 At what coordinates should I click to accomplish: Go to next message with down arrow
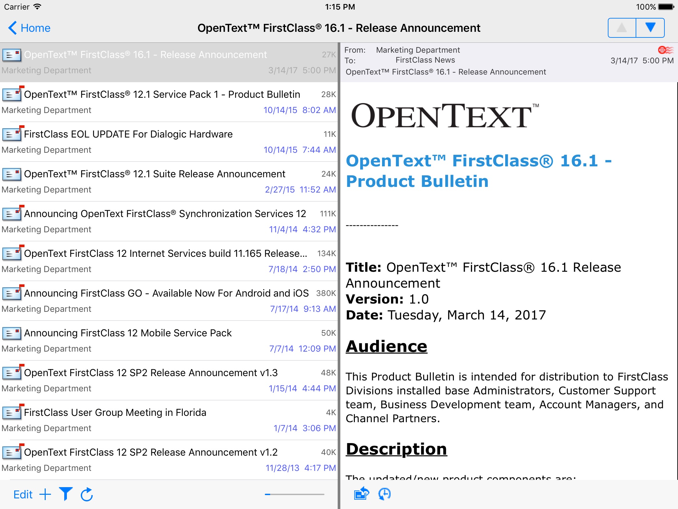(x=650, y=28)
